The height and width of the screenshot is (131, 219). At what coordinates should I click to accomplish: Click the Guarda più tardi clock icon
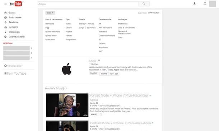[5, 37]
